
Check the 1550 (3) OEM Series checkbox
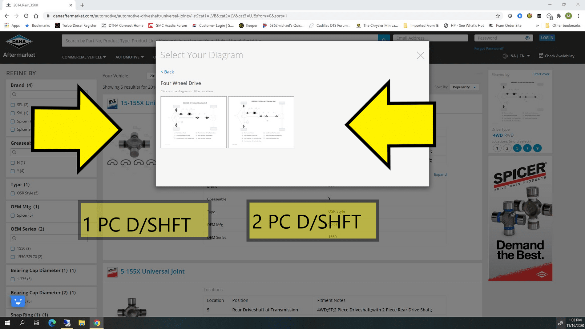pyautogui.click(x=13, y=249)
